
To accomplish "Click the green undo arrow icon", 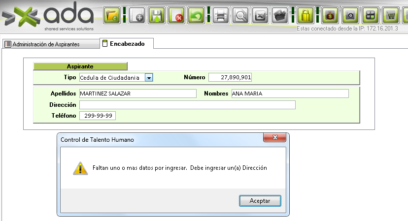I will pyautogui.click(x=196, y=15).
